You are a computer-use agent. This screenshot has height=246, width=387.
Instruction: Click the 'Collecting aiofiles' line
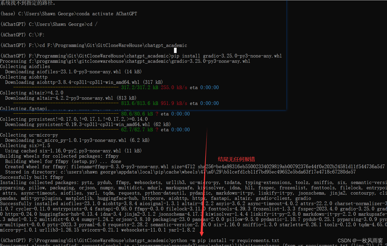(x=25, y=66)
